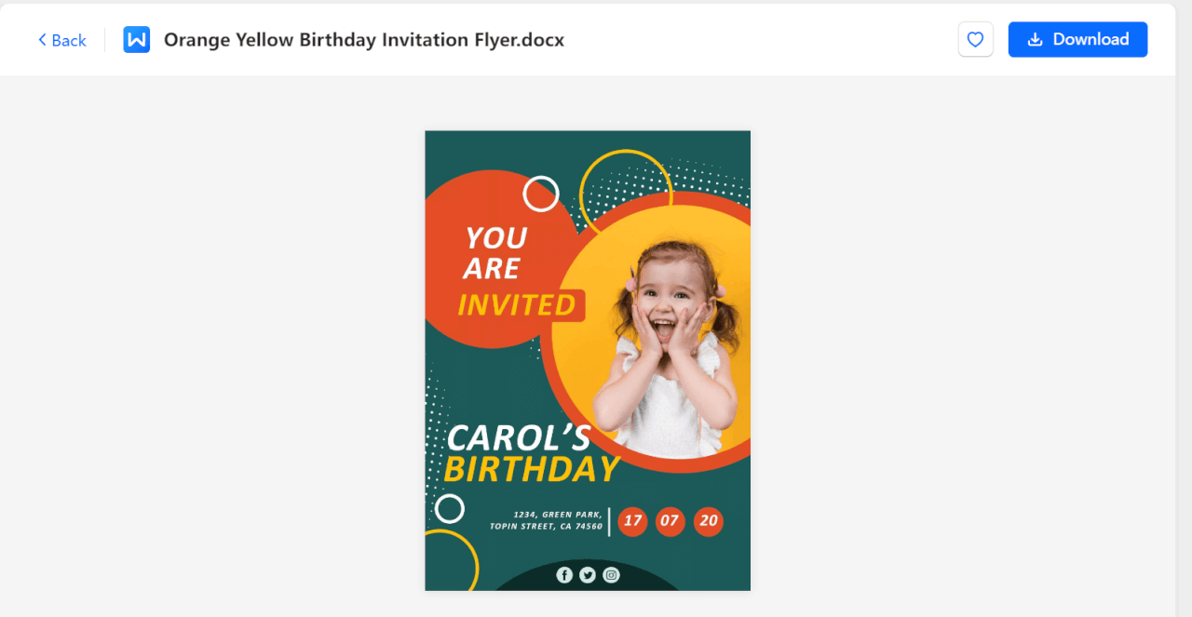Image resolution: width=1192 pixels, height=617 pixels.
Task: Click the blue WPS Writer document icon
Action: coord(137,40)
